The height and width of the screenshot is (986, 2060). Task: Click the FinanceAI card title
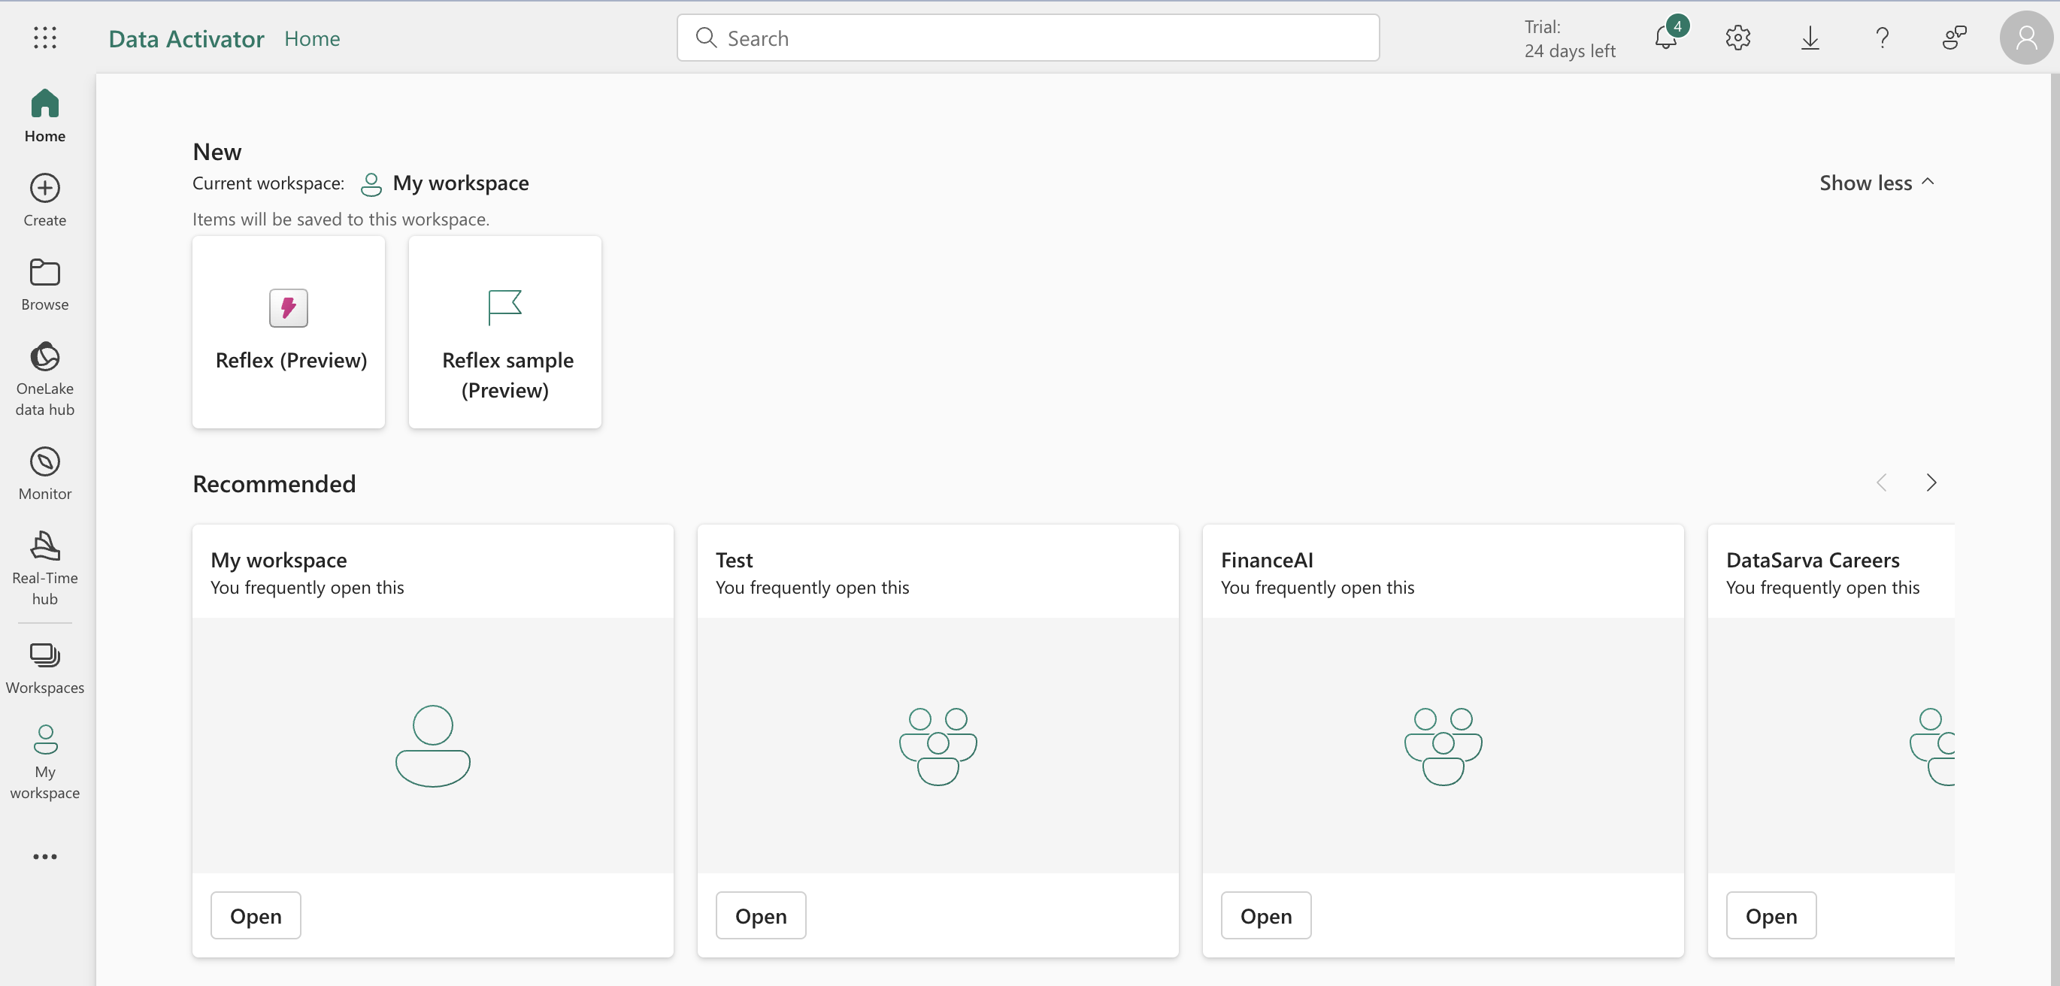coord(1267,560)
